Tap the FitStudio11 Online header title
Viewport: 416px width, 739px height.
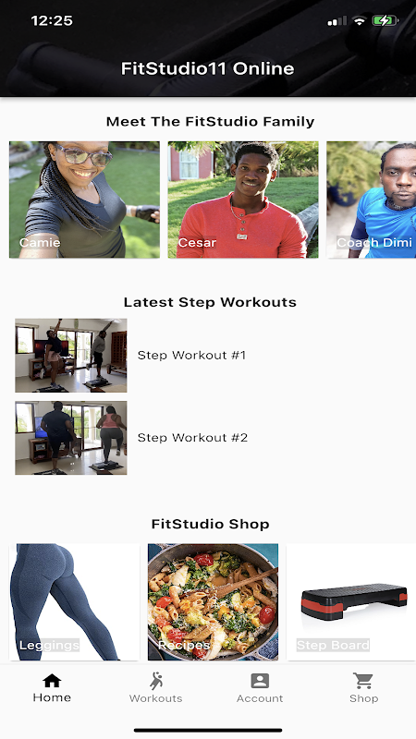coord(207,68)
